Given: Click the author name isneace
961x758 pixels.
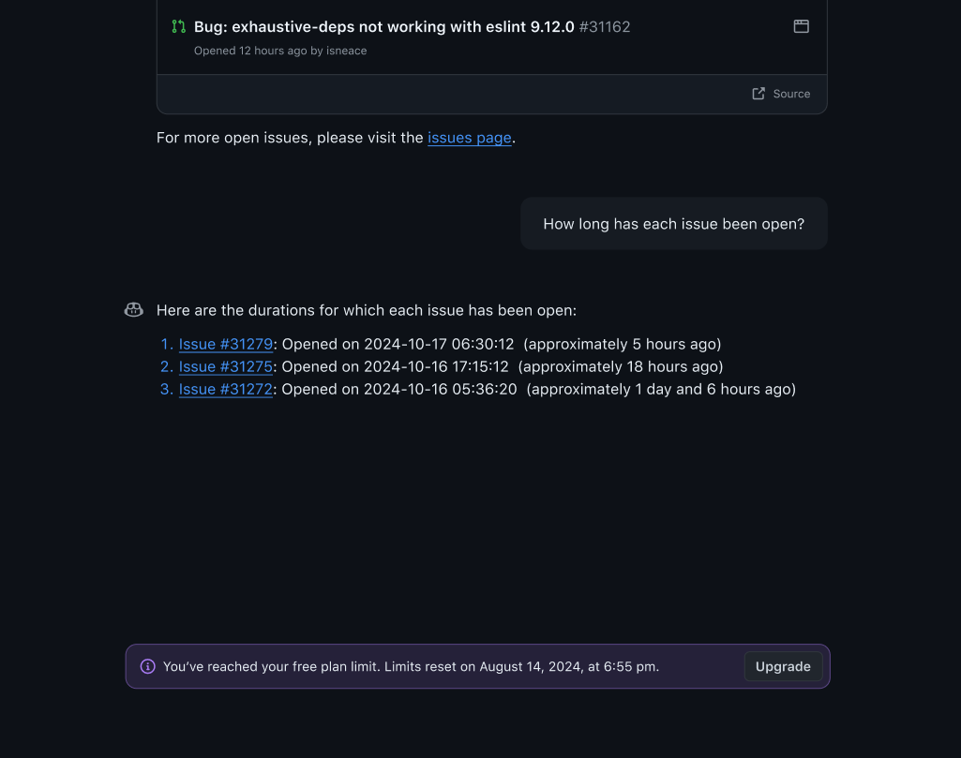Looking at the screenshot, I should pyautogui.click(x=346, y=51).
